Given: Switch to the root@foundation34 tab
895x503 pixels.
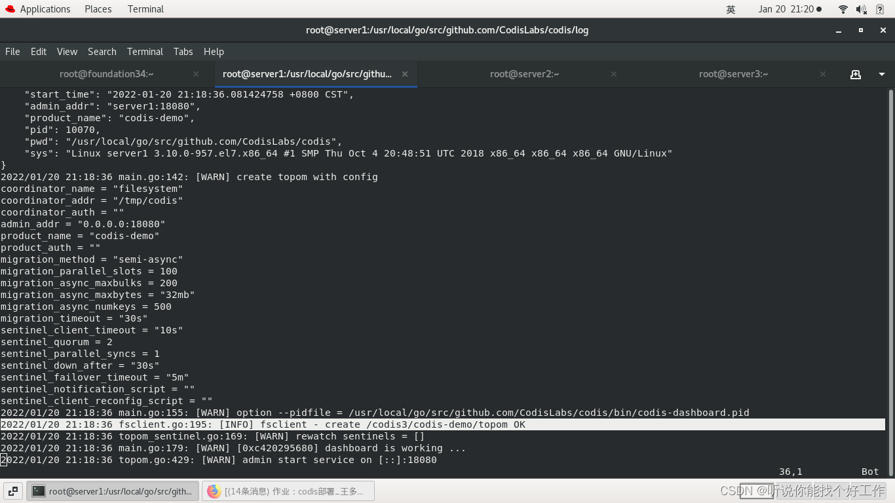Looking at the screenshot, I should pos(106,74).
